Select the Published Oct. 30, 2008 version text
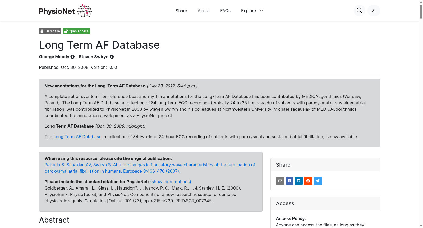Viewport: 423px width, 228px height. [x=78, y=67]
